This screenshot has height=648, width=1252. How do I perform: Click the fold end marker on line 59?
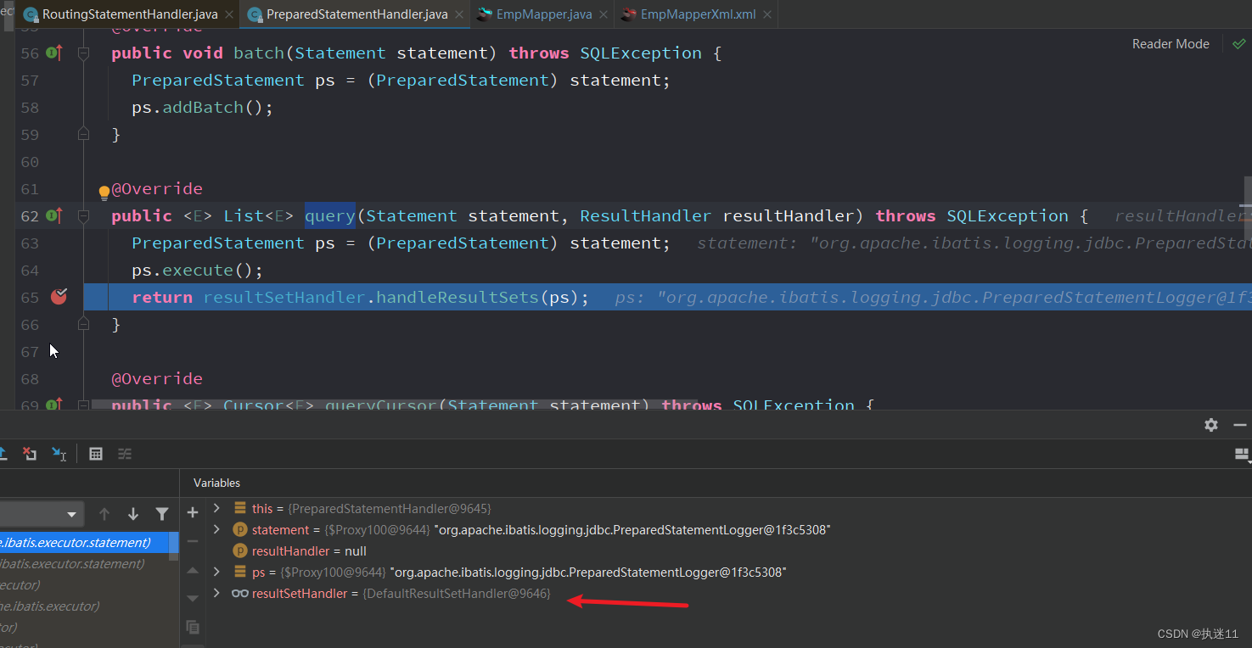83,134
